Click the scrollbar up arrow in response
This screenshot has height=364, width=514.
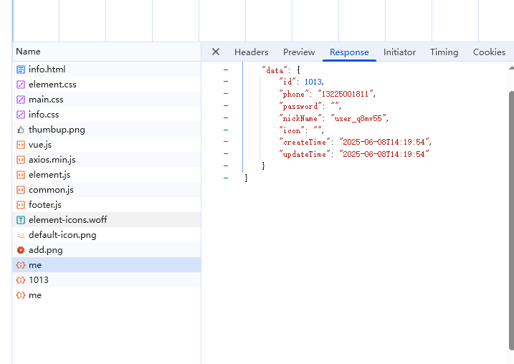[511, 68]
